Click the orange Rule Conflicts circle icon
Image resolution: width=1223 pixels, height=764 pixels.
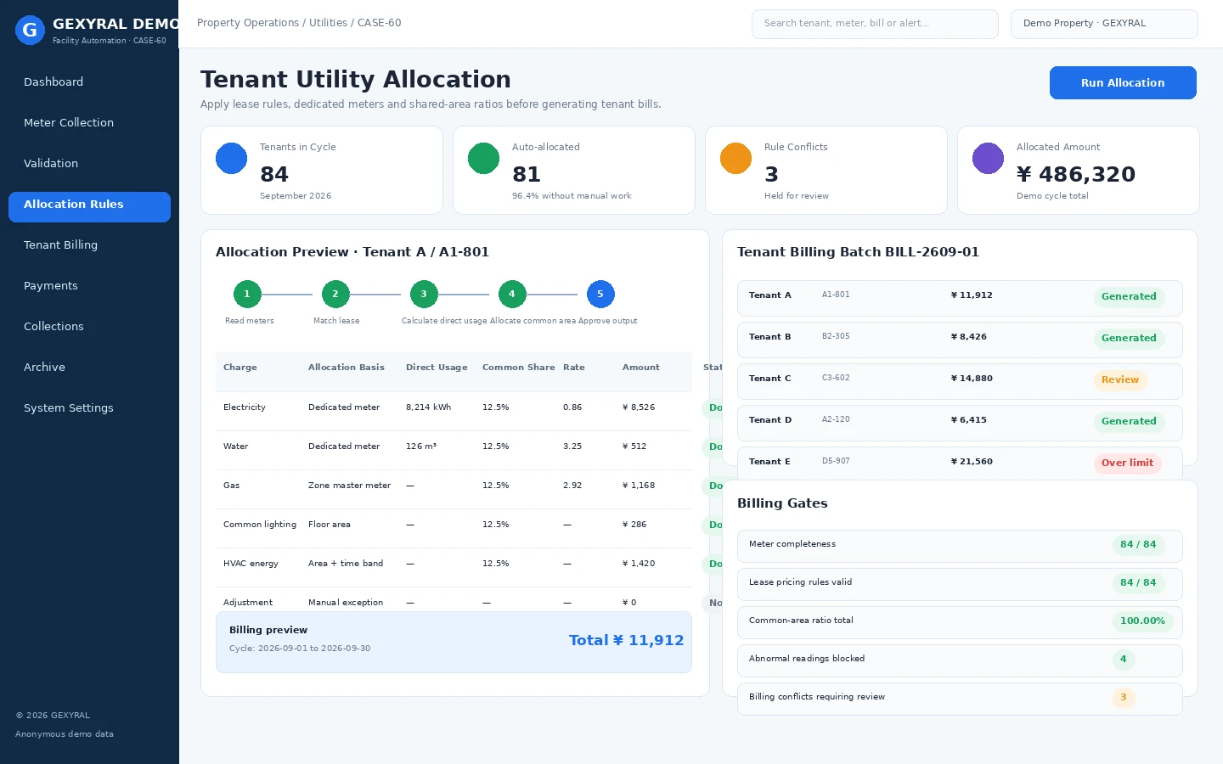click(735, 158)
